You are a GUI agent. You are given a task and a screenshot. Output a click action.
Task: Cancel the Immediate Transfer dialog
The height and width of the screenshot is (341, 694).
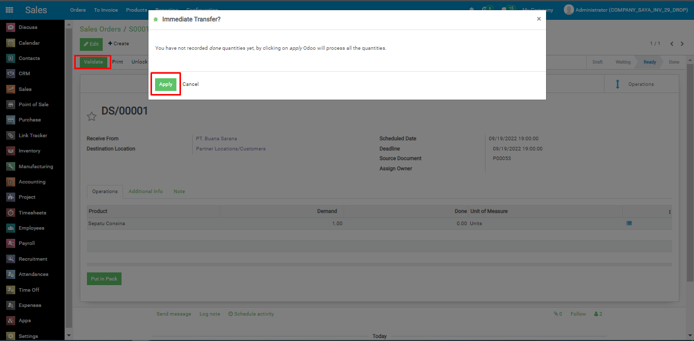coord(191,84)
